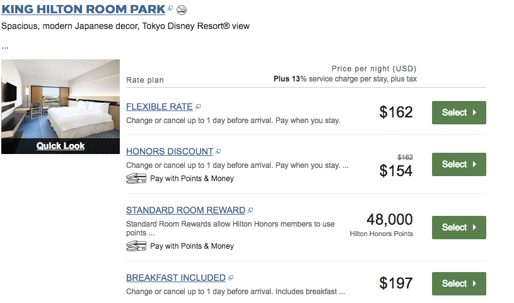Click popup icon next to Standard Room Reward
The width and height of the screenshot is (514, 303).
(250, 211)
